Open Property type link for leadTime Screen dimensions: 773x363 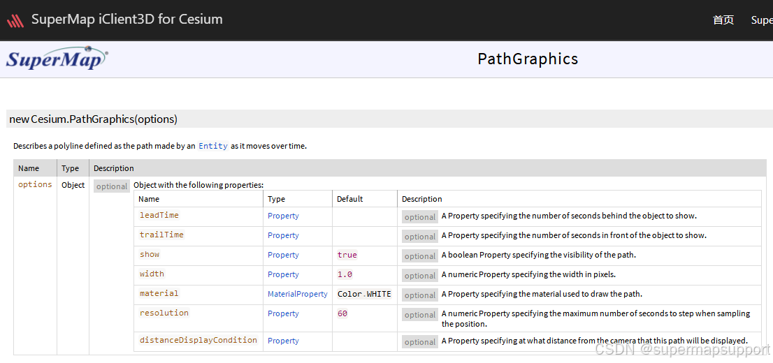coord(284,216)
